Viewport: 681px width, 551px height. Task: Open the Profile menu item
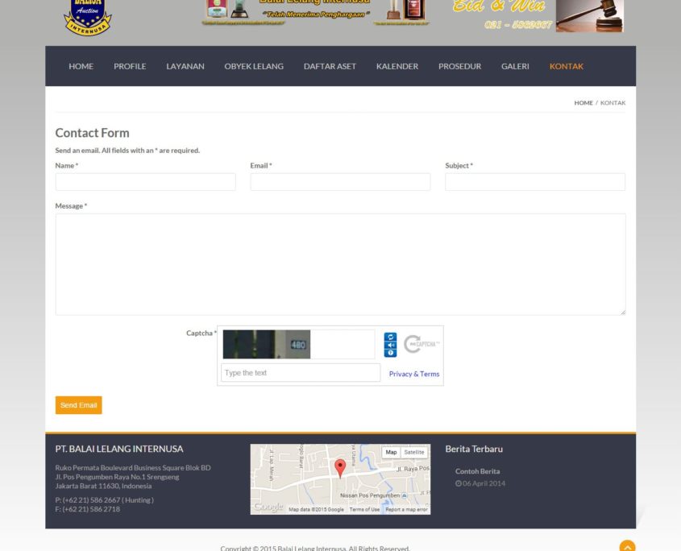pyautogui.click(x=130, y=66)
